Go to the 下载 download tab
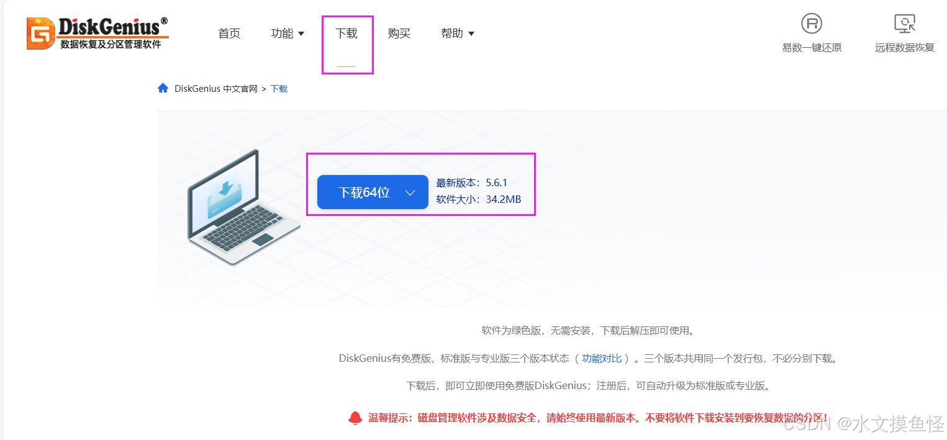Screen dimensions: 947x440 347,34
